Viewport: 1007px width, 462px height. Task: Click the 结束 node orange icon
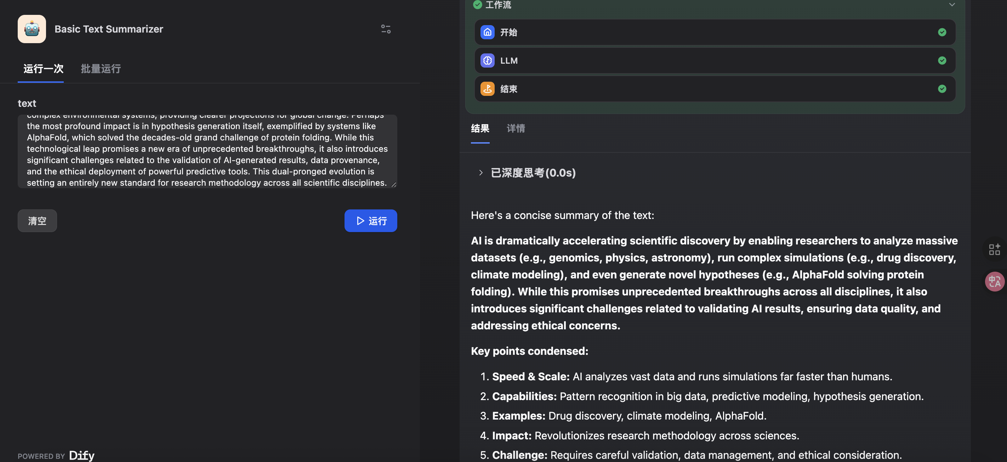tap(487, 89)
